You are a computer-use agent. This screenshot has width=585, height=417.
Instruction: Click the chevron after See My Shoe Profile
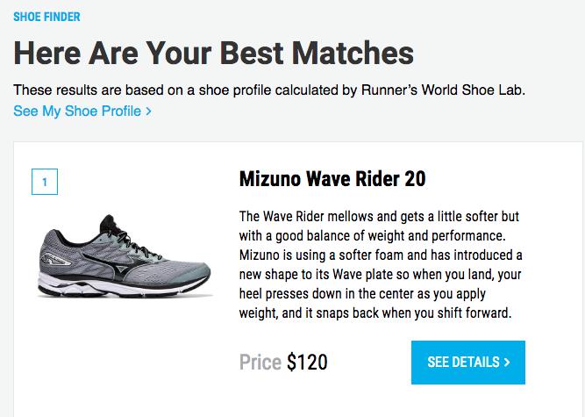pos(149,111)
